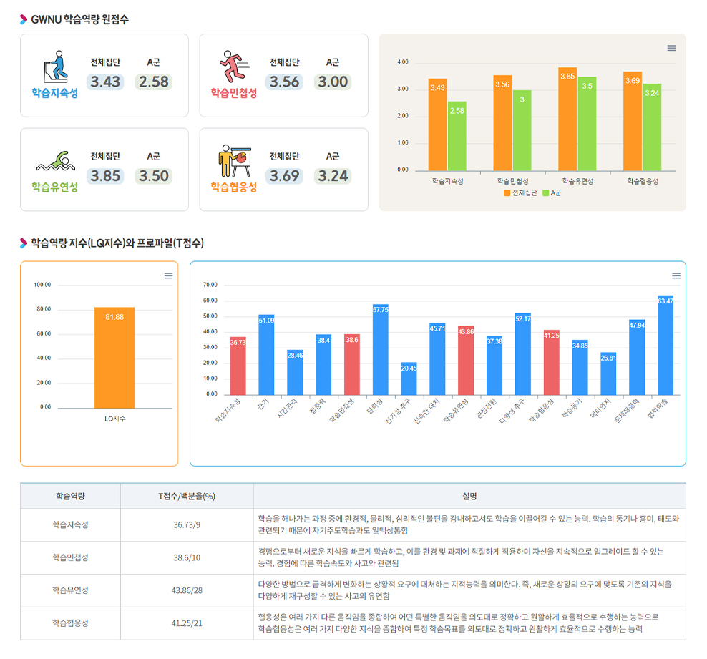707x659 pixels.
Task: Click the 학습역량 column header
Action: (70, 496)
